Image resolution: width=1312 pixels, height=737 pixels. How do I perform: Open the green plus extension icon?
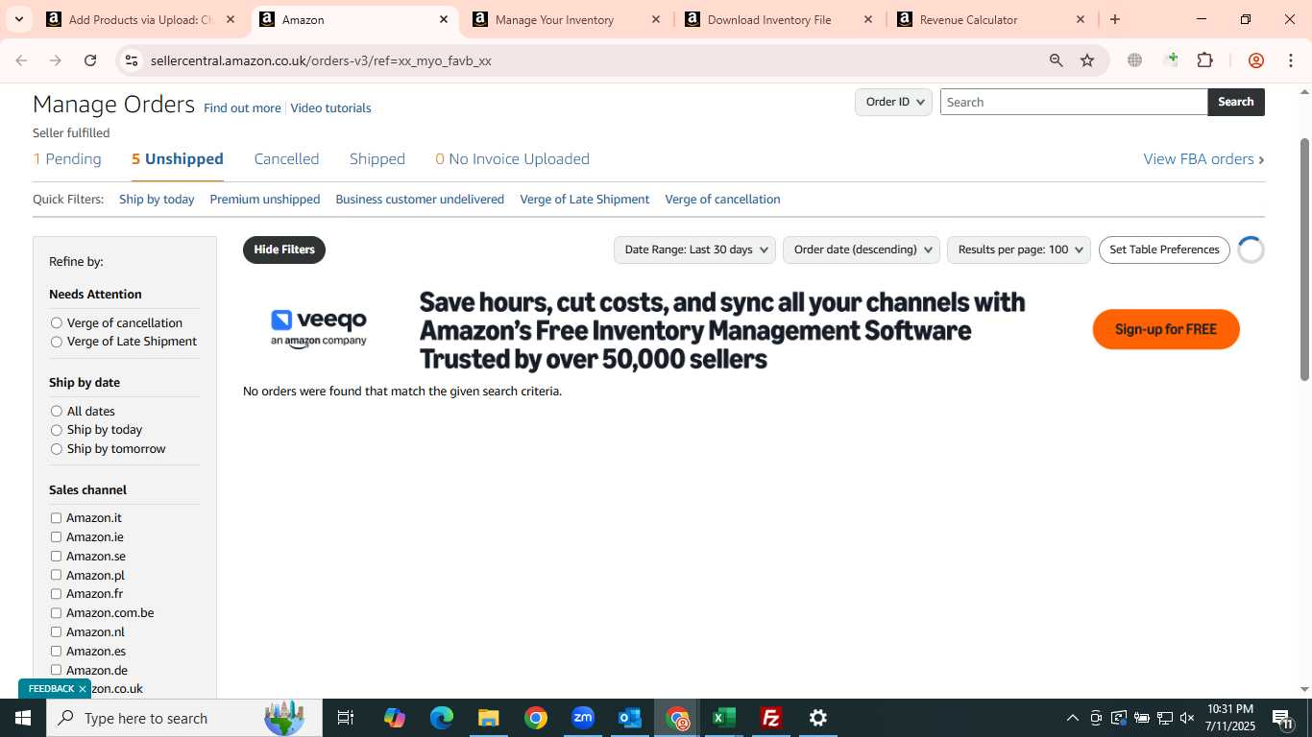(x=1171, y=60)
